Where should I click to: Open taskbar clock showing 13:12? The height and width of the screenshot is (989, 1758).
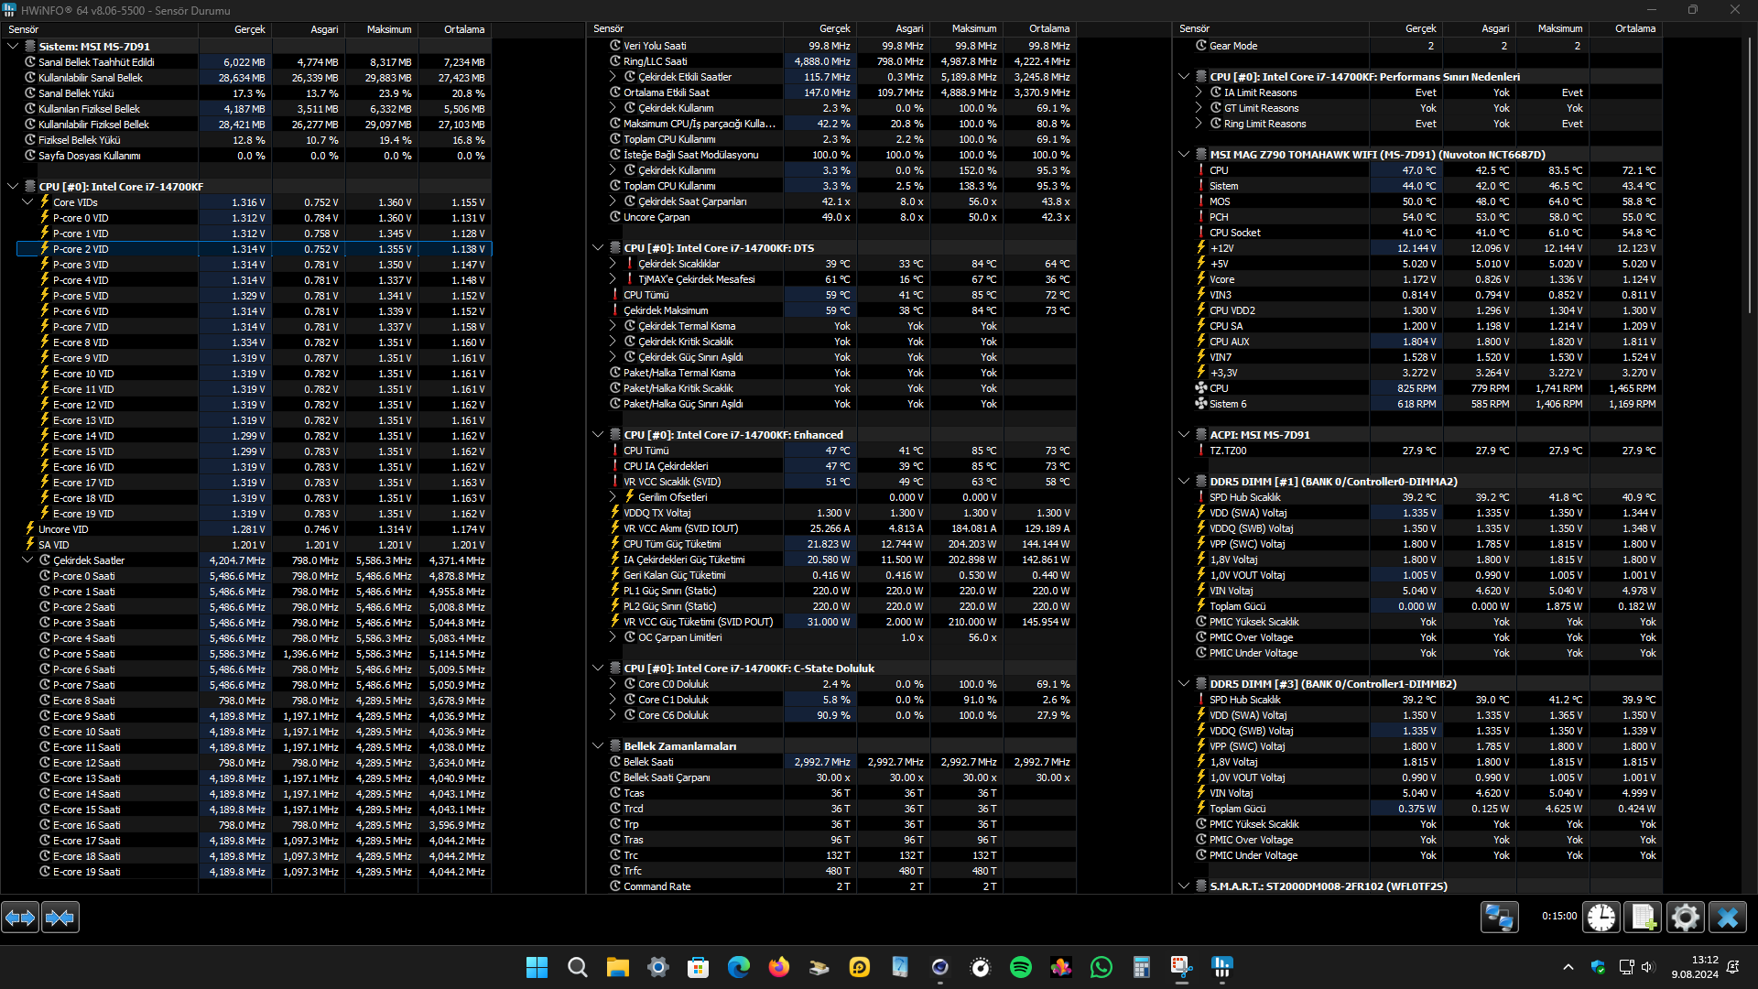pyautogui.click(x=1695, y=967)
